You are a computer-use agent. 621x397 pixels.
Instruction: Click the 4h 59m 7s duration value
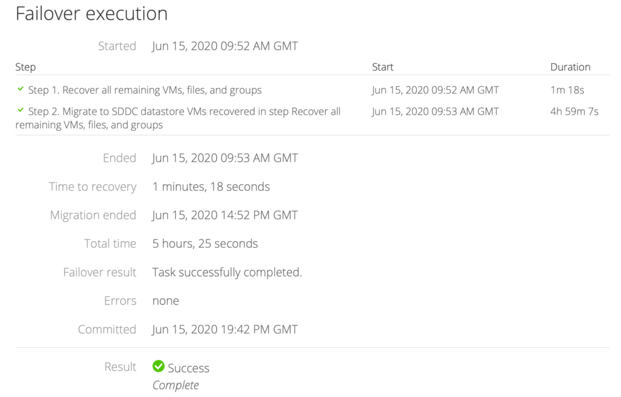pyautogui.click(x=574, y=112)
